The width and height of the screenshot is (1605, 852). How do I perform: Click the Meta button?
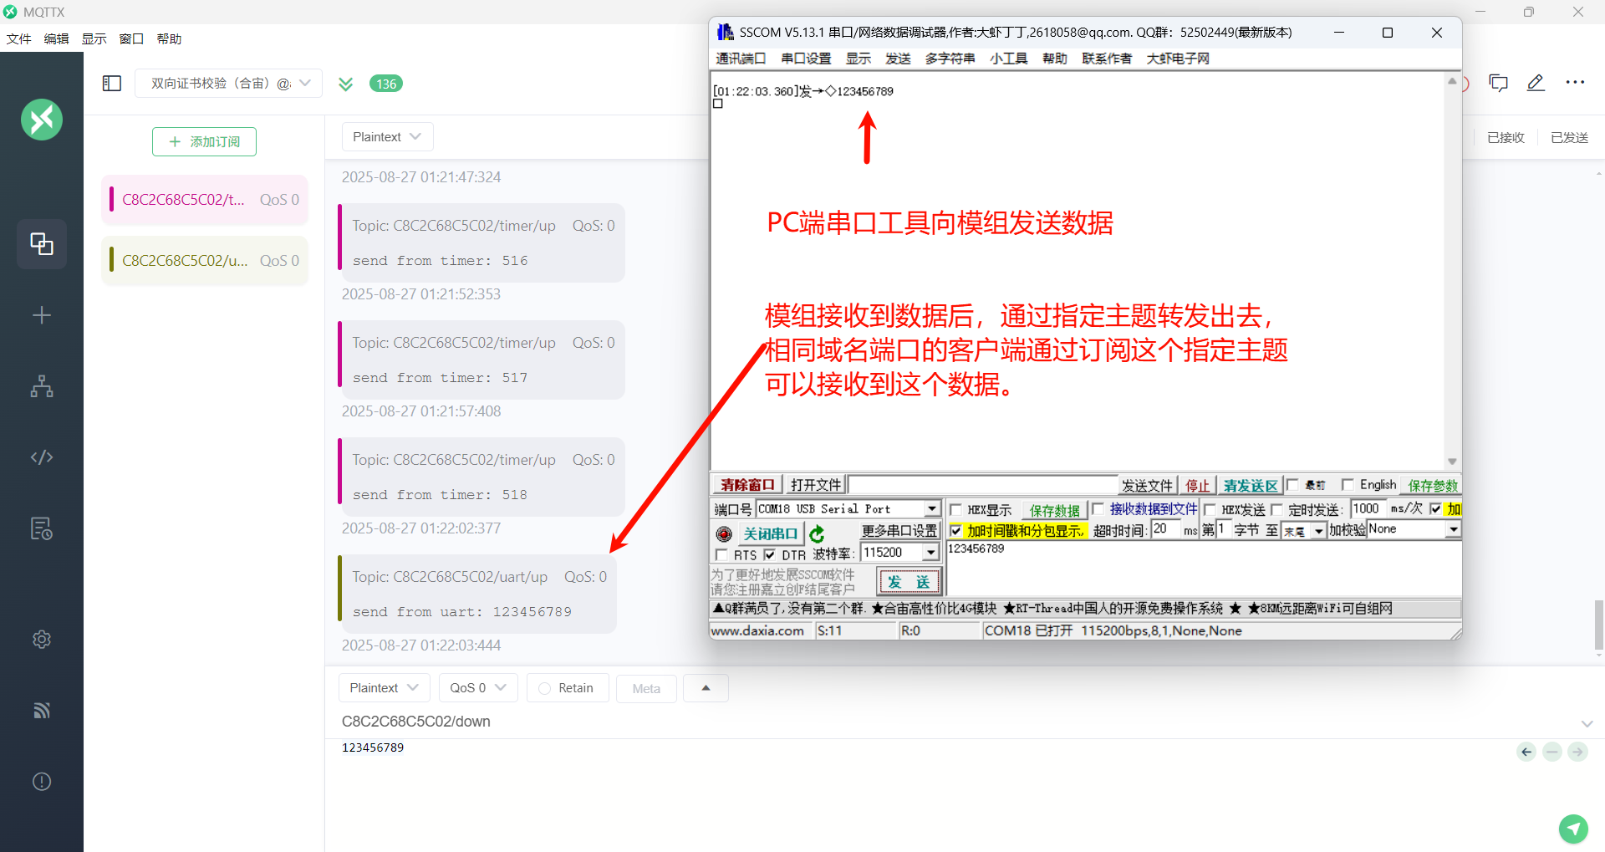pyautogui.click(x=646, y=689)
